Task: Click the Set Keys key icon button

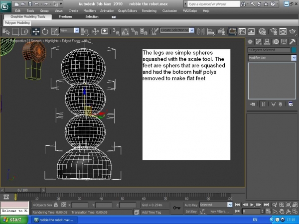Action: [177, 208]
